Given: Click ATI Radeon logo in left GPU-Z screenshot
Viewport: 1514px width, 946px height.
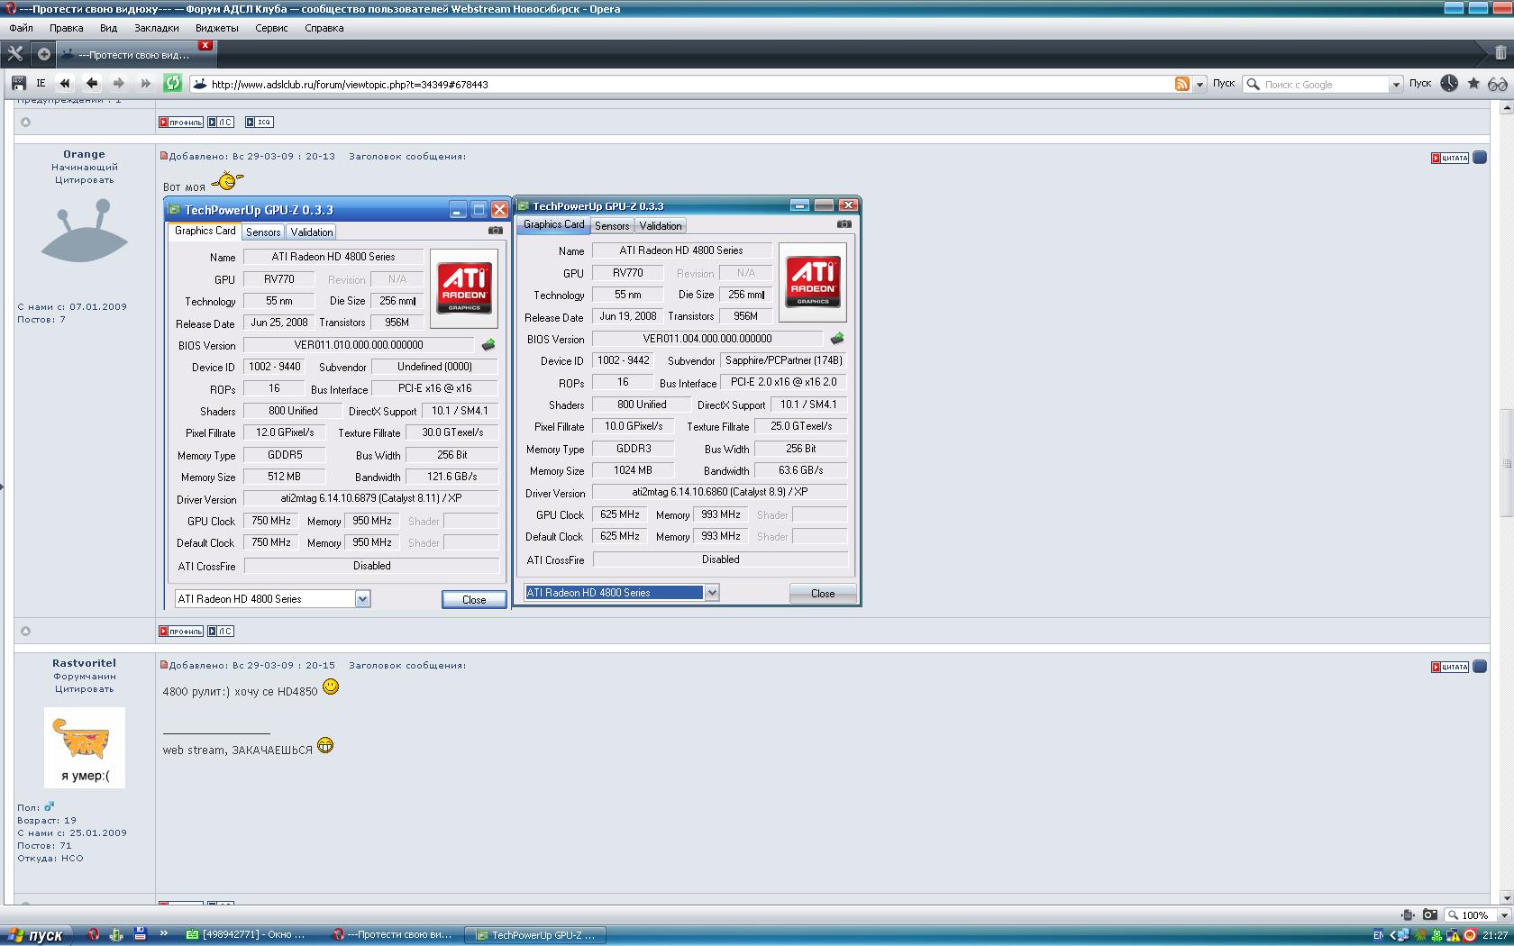Looking at the screenshot, I should 465,287.
